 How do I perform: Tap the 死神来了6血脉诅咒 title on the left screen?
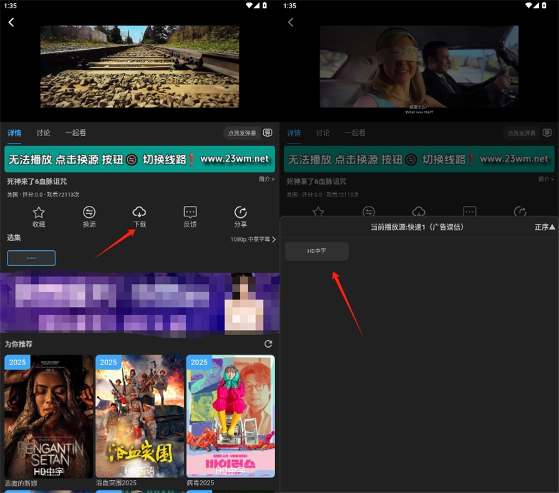coord(37,182)
